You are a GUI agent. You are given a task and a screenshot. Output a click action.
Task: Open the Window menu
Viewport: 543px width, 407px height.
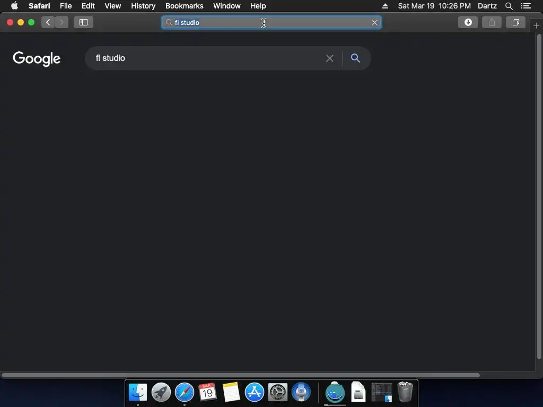pos(227,6)
